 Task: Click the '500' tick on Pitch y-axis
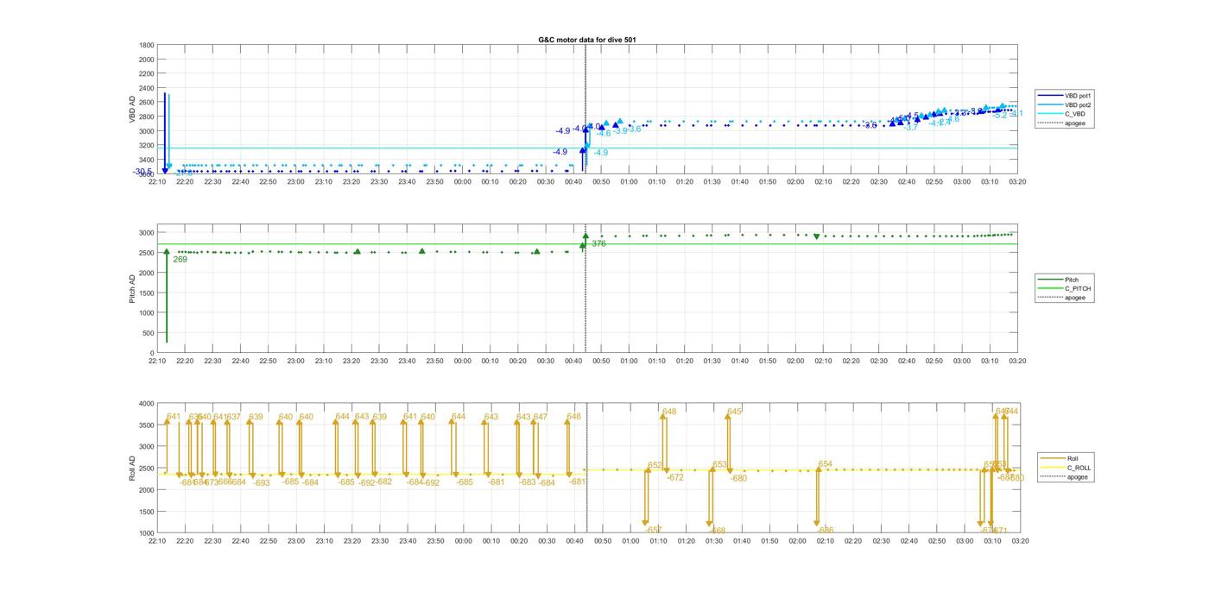(x=149, y=333)
